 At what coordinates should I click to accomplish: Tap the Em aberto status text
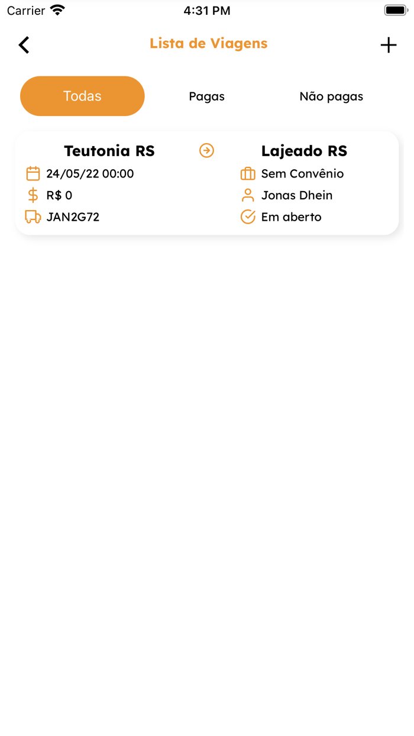[292, 217]
